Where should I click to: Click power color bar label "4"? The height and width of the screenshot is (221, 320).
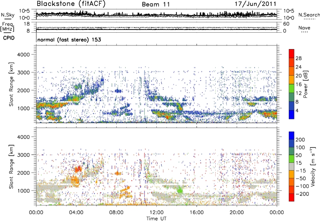point(297,110)
